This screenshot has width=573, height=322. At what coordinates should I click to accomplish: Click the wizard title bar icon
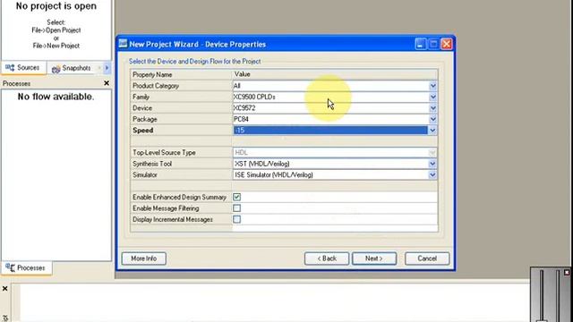(x=123, y=44)
